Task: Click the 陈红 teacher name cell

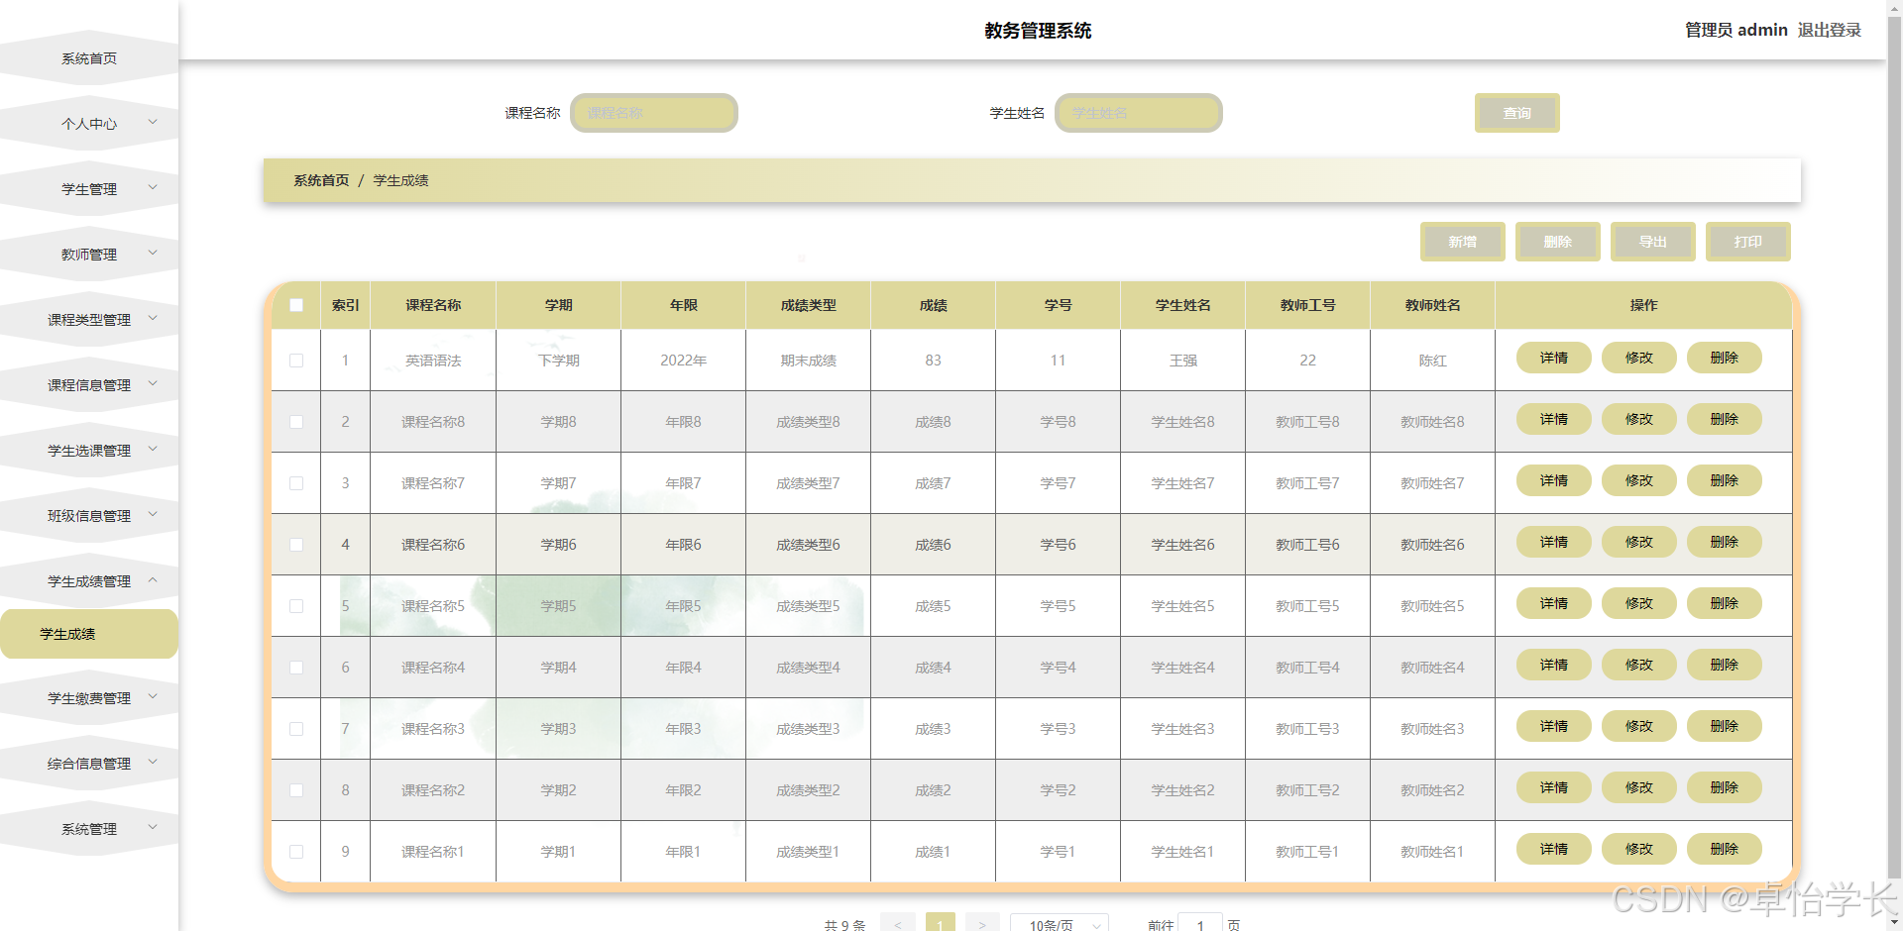Action: pos(1432,361)
